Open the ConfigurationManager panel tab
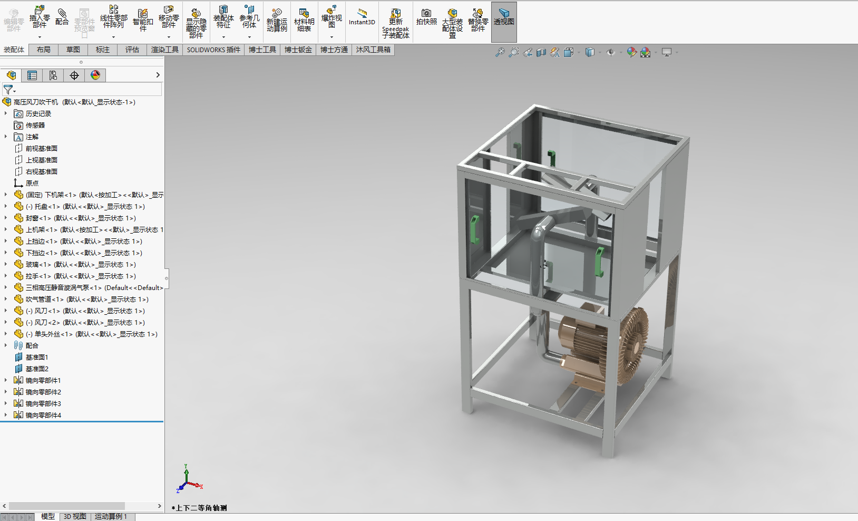 click(53, 75)
